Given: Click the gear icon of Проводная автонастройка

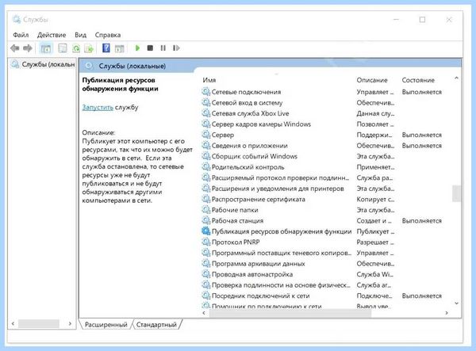Looking at the screenshot, I should [x=205, y=274].
